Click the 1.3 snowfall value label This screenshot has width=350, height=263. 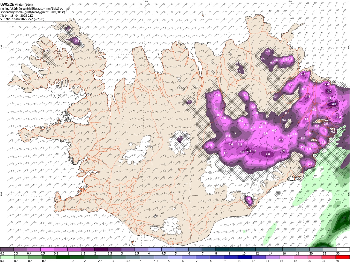click(x=240, y=144)
